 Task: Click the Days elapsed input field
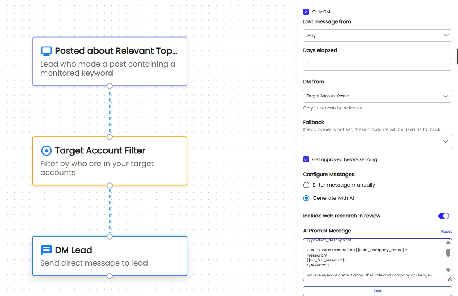pyautogui.click(x=377, y=64)
